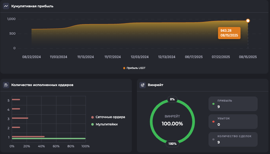The height and width of the screenshot is (154, 270).
Task: Click the orange 943.28 tooltip box
Action: coord(229,33)
